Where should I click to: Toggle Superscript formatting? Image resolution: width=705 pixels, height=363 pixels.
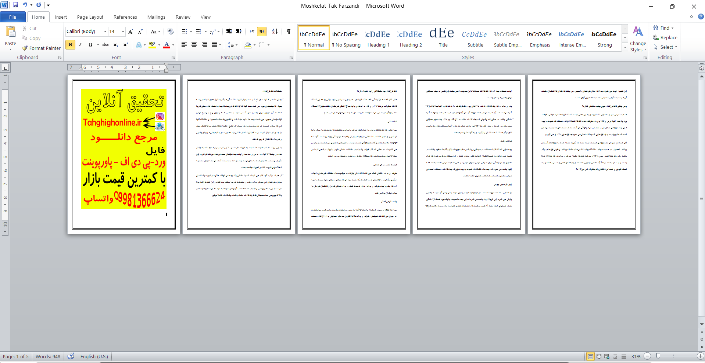click(125, 45)
